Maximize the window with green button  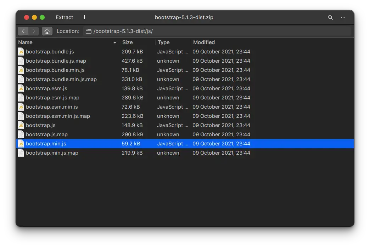tap(42, 17)
